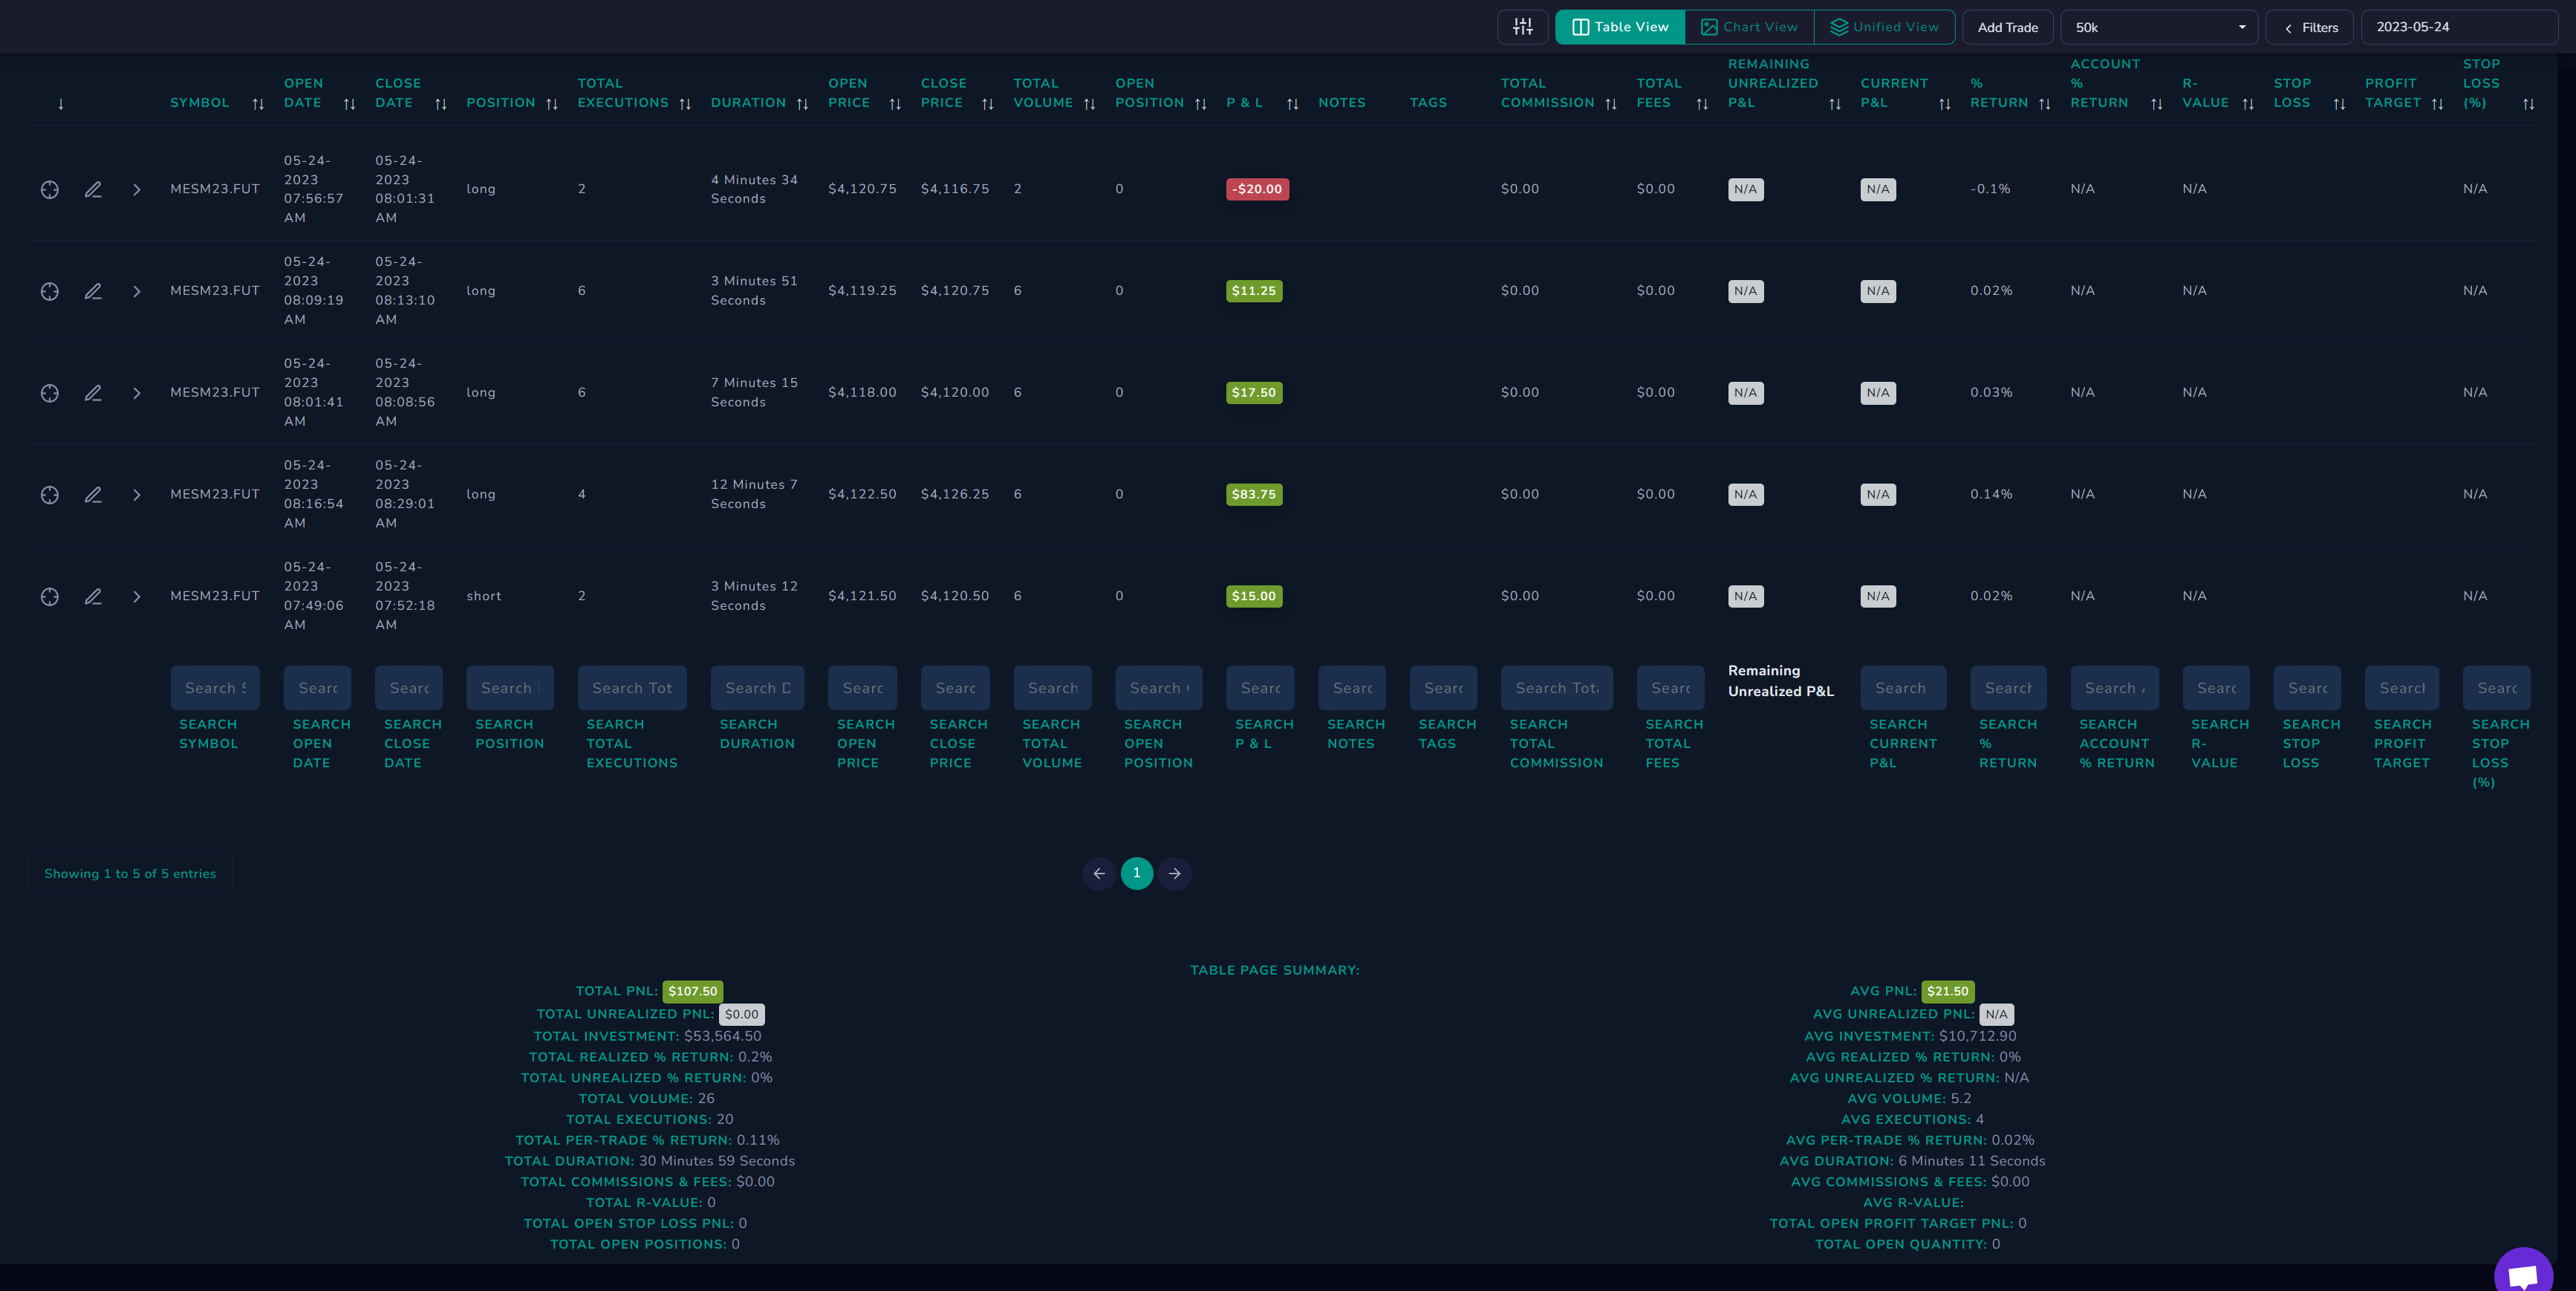The height and width of the screenshot is (1291, 2576).
Task: Click the crosshair icon for the $15.00 trade
Action: [x=49, y=597]
